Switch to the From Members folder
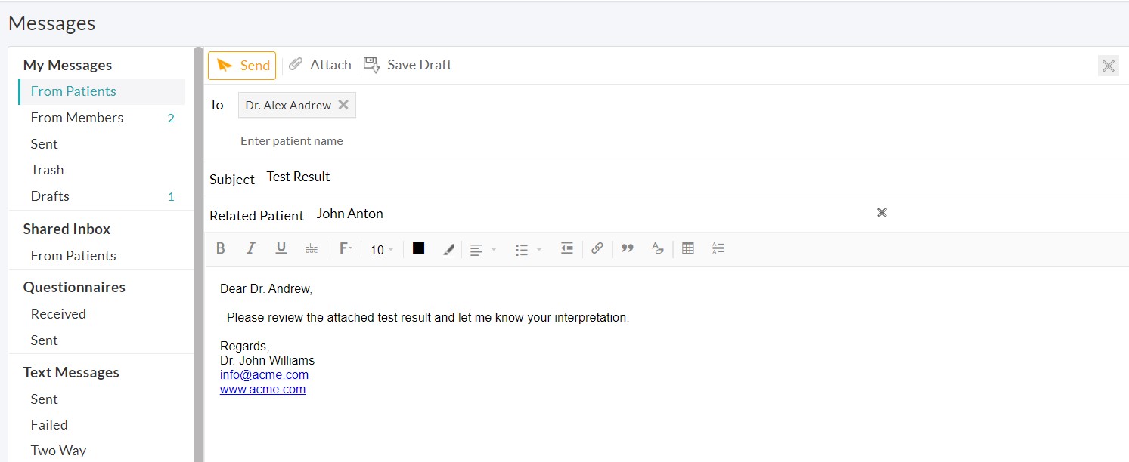This screenshot has width=1129, height=462. coord(77,117)
